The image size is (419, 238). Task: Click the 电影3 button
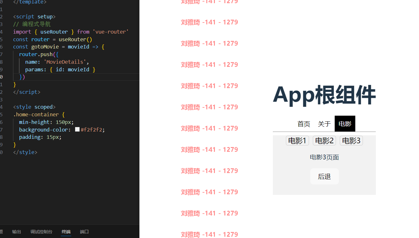pyautogui.click(x=351, y=141)
